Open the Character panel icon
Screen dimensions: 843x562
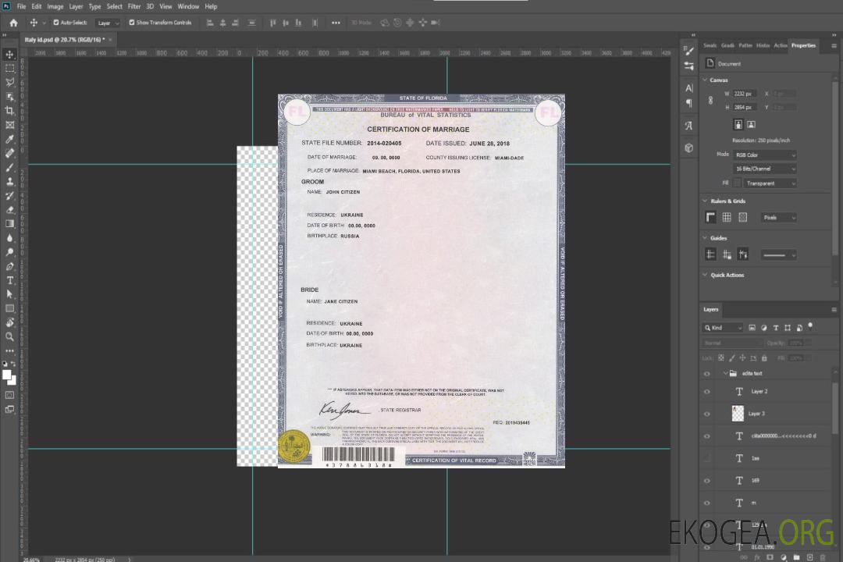(x=689, y=88)
